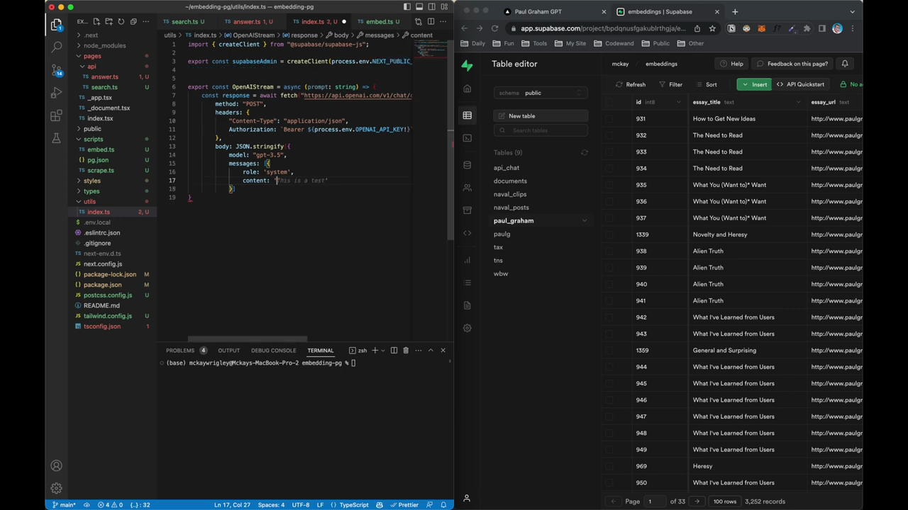
Task: Split the terminal panel
Action: [x=394, y=350]
